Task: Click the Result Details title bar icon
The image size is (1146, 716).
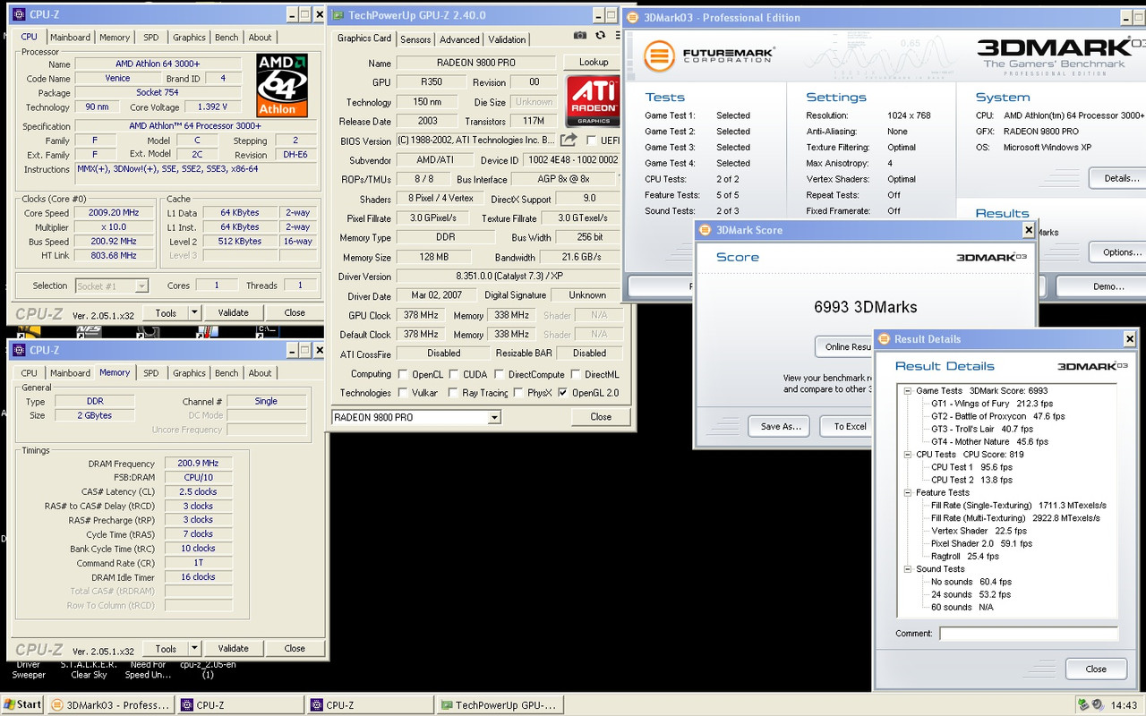Action: (x=884, y=338)
